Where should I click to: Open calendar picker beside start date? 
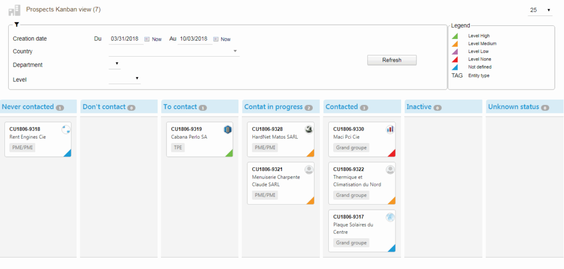click(147, 39)
